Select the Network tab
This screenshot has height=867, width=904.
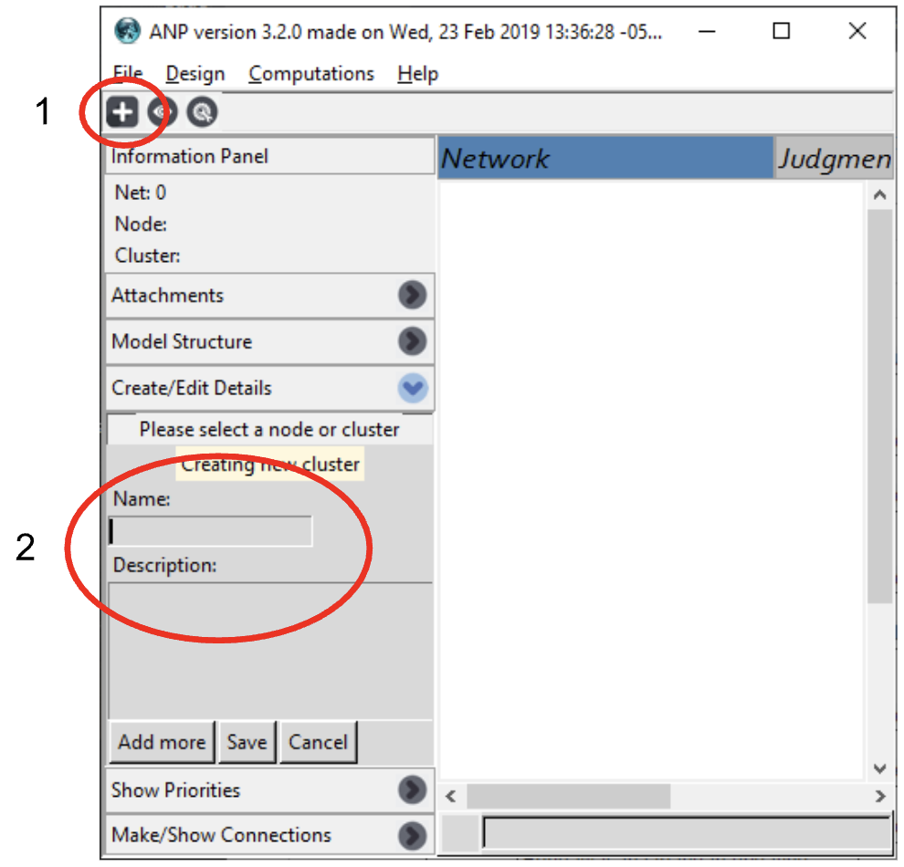pos(605,158)
